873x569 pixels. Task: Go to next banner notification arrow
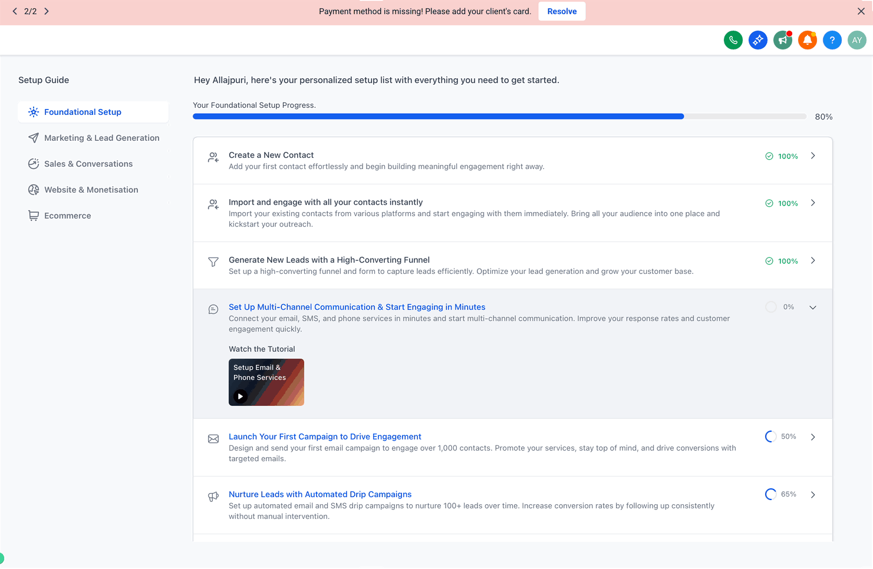[47, 11]
